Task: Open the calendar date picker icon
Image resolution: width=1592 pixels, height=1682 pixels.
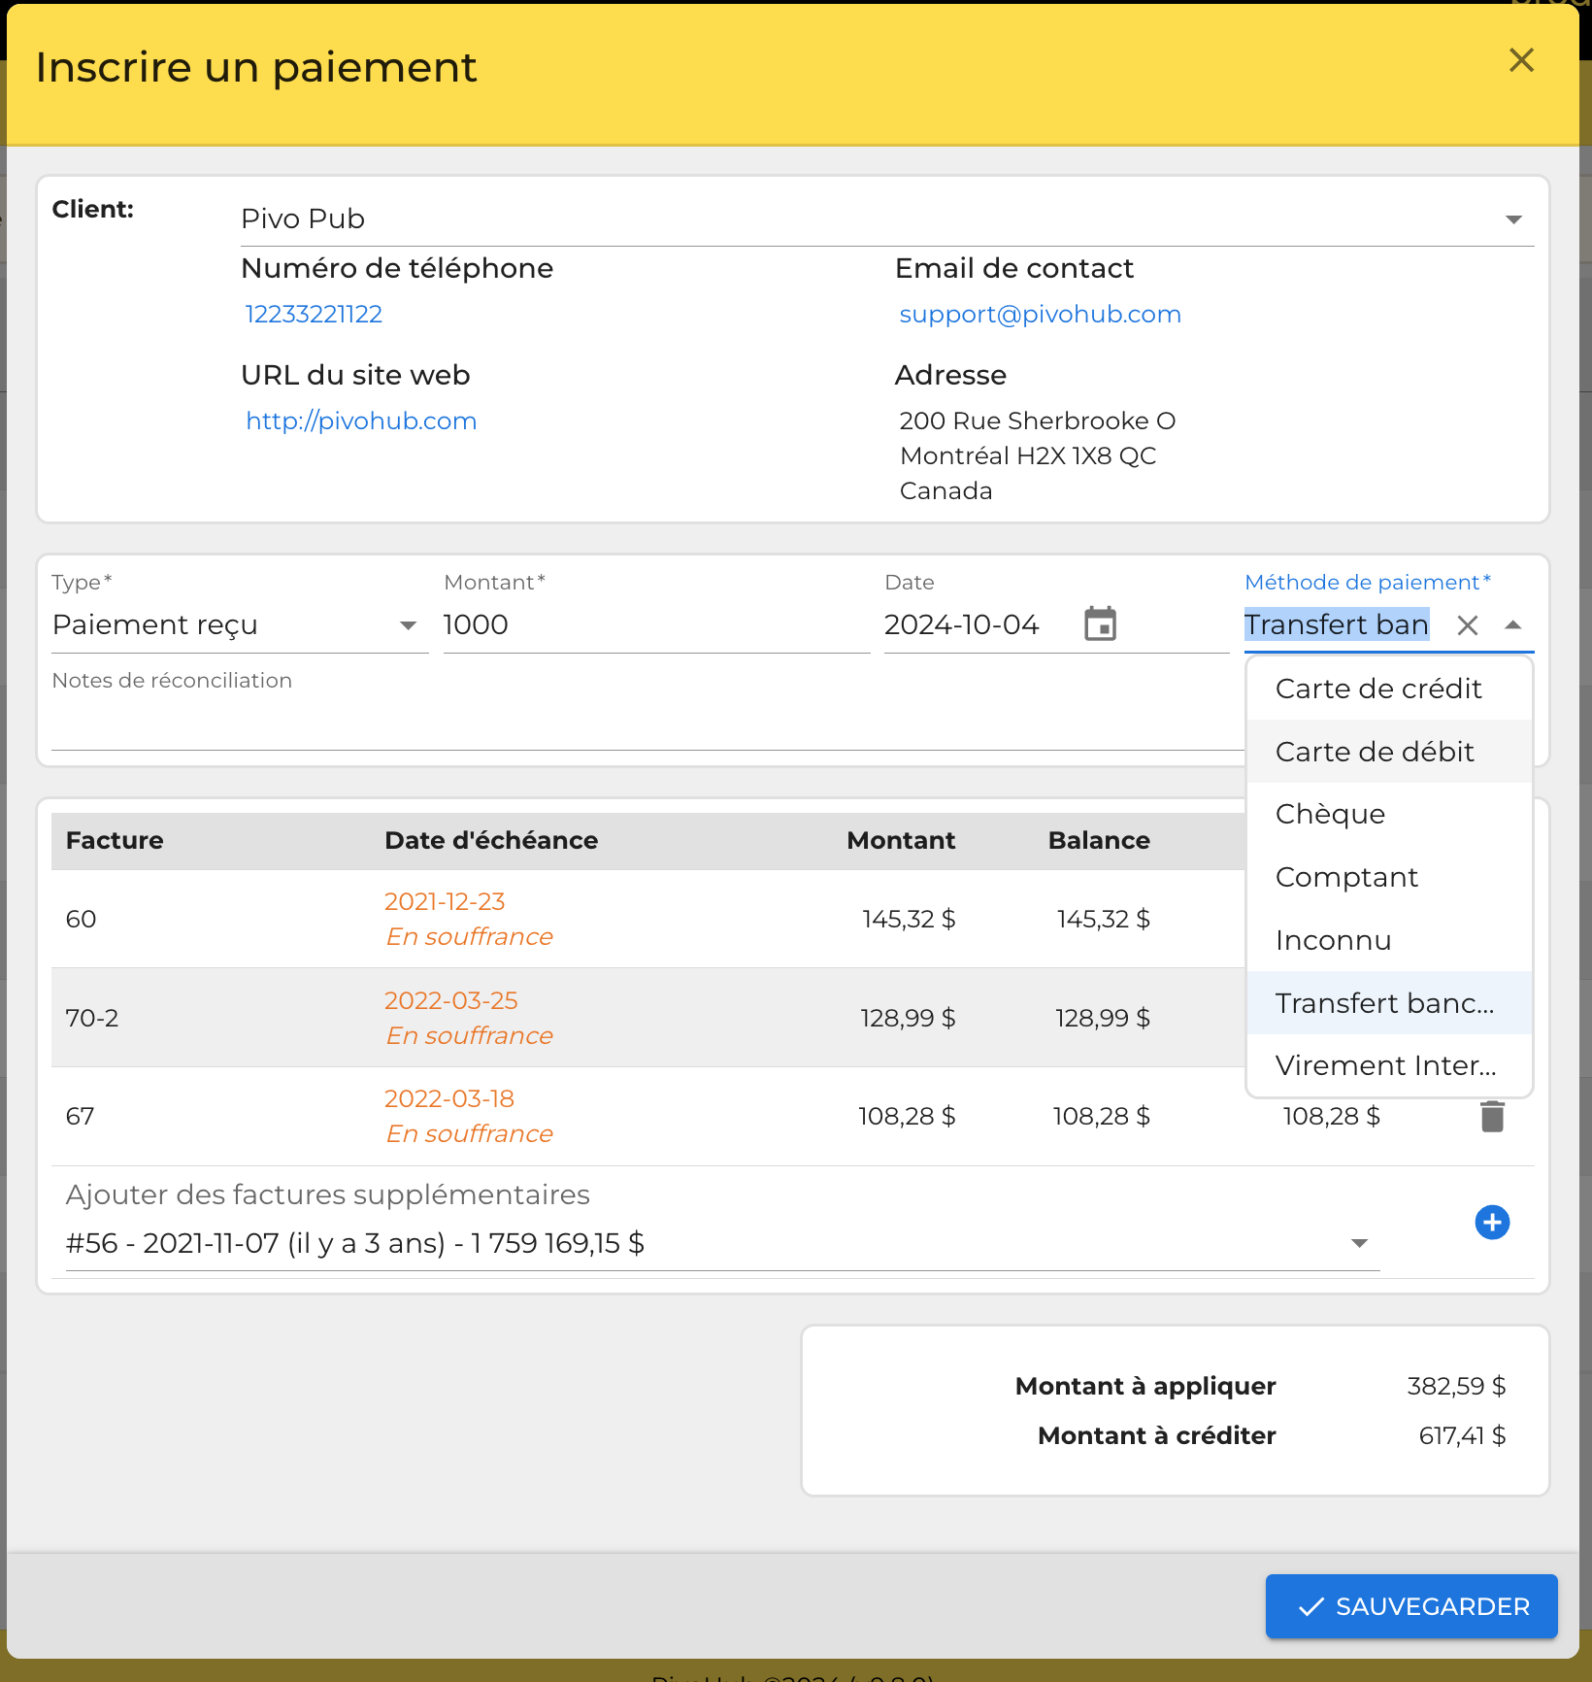Action: pos(1100,624)
